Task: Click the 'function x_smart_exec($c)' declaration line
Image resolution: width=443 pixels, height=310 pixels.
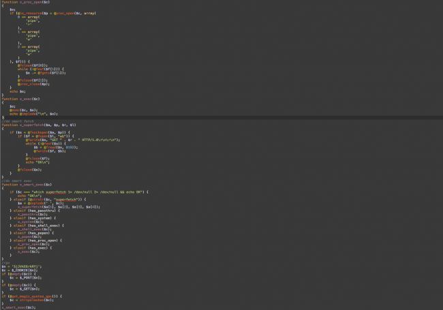Action: [27, 185]
